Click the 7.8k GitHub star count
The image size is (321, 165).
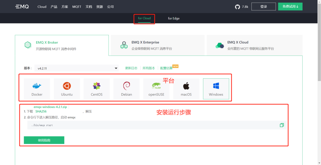[245, 7]
